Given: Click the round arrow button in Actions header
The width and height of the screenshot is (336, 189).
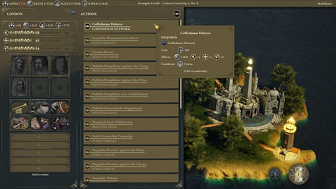Looking at the screenshot, I should point(177,14).
